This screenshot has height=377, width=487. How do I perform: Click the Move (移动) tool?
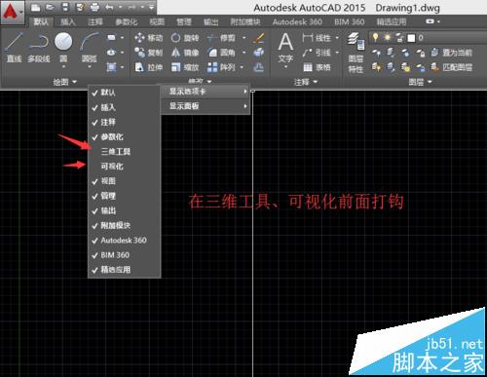(148, 38)
